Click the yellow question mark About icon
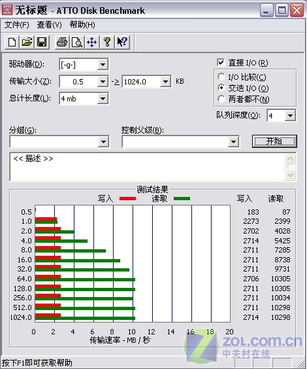 pos(107,43)
